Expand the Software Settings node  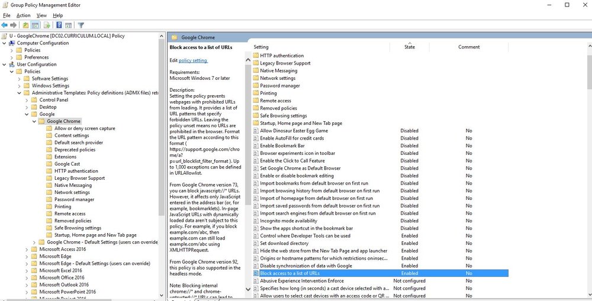click(x=20, y=79)
